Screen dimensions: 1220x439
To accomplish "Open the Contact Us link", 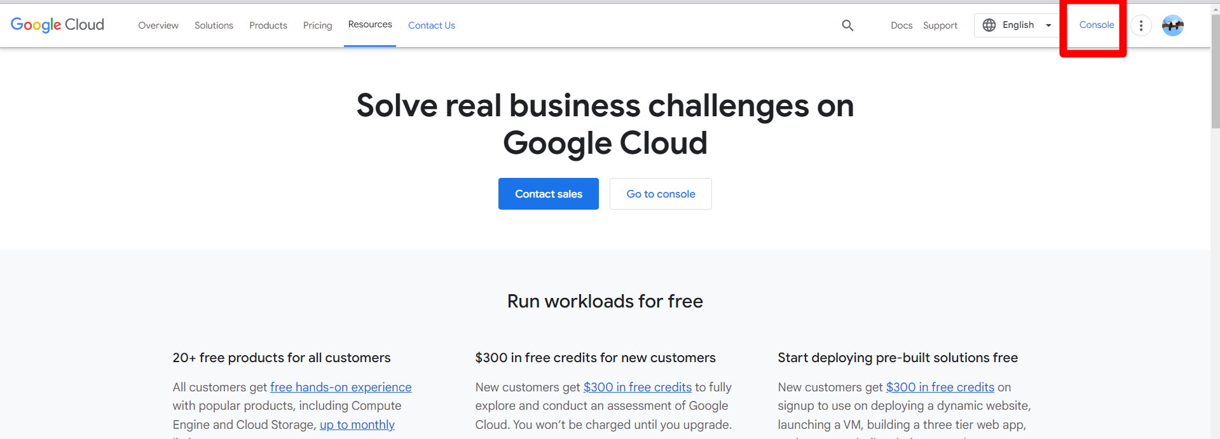I will point(432,25).
